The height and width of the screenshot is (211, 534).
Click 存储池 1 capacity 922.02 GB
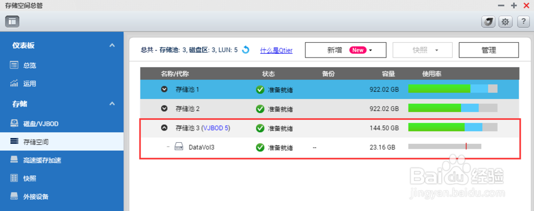pos(384,90)
